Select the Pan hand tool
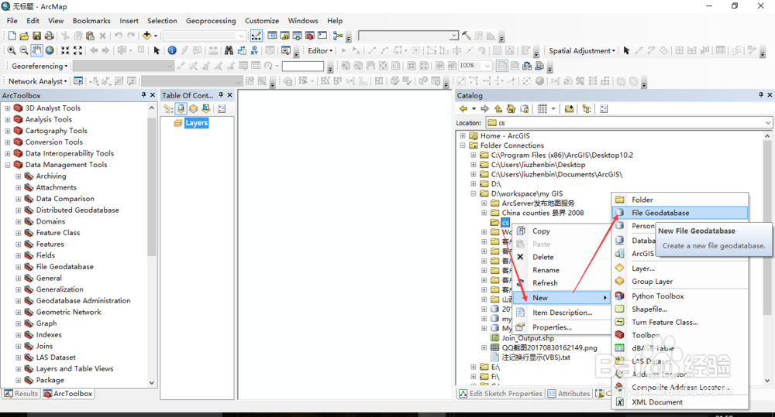Screen dimensions: 775x417 [36, 50]
